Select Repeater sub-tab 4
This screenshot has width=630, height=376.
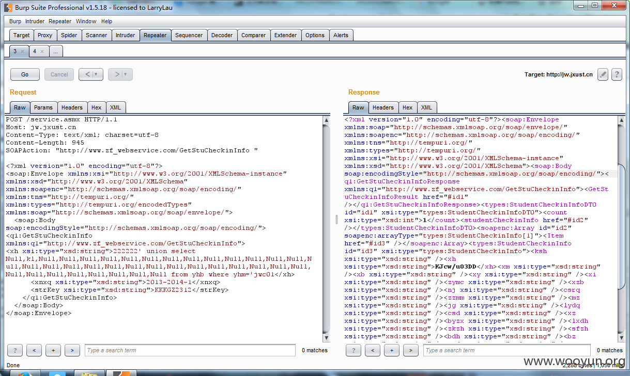click(x=35, y=51)
